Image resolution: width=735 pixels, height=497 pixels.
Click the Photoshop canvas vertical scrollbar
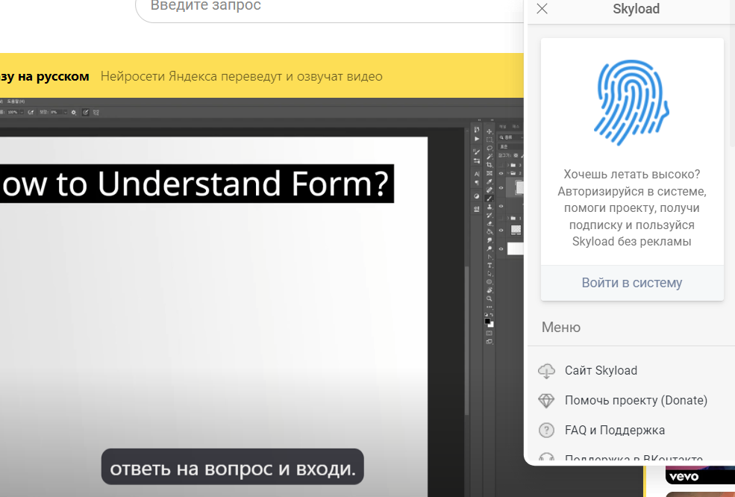466,341
